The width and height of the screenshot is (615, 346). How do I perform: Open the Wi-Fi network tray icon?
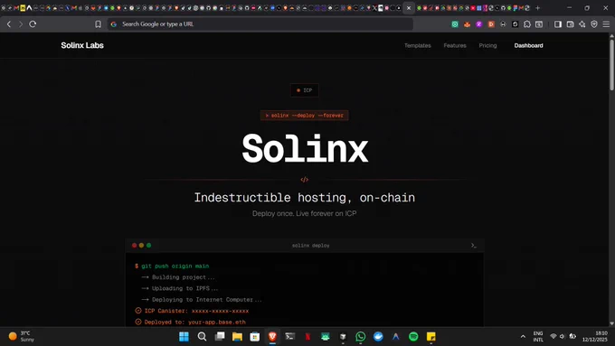[x=553, y=337]
